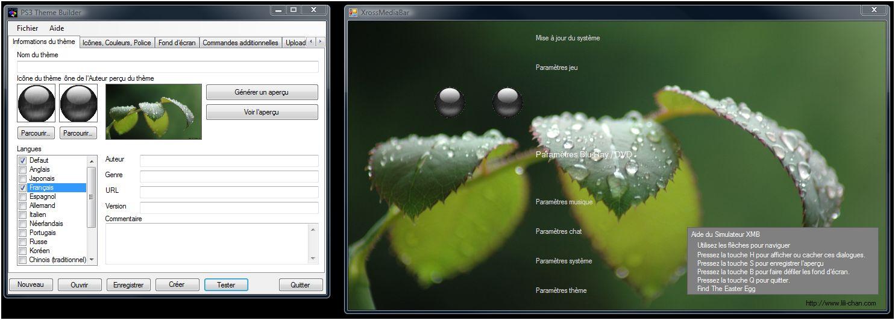Toggle the Defaut language checkbox
895x320 pixels.
(x=23, y=160)
